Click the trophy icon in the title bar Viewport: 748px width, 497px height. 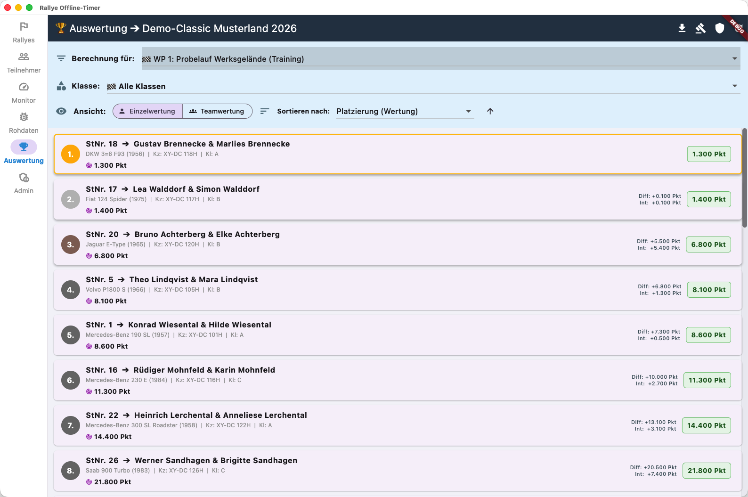click(x=61, y=28)
